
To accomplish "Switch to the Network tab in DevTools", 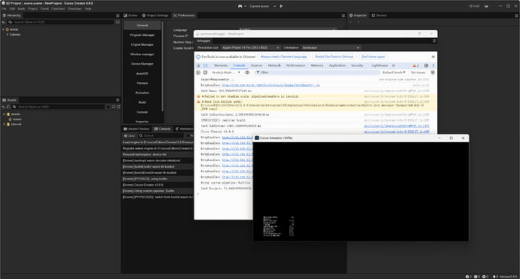I will (274, 65).
